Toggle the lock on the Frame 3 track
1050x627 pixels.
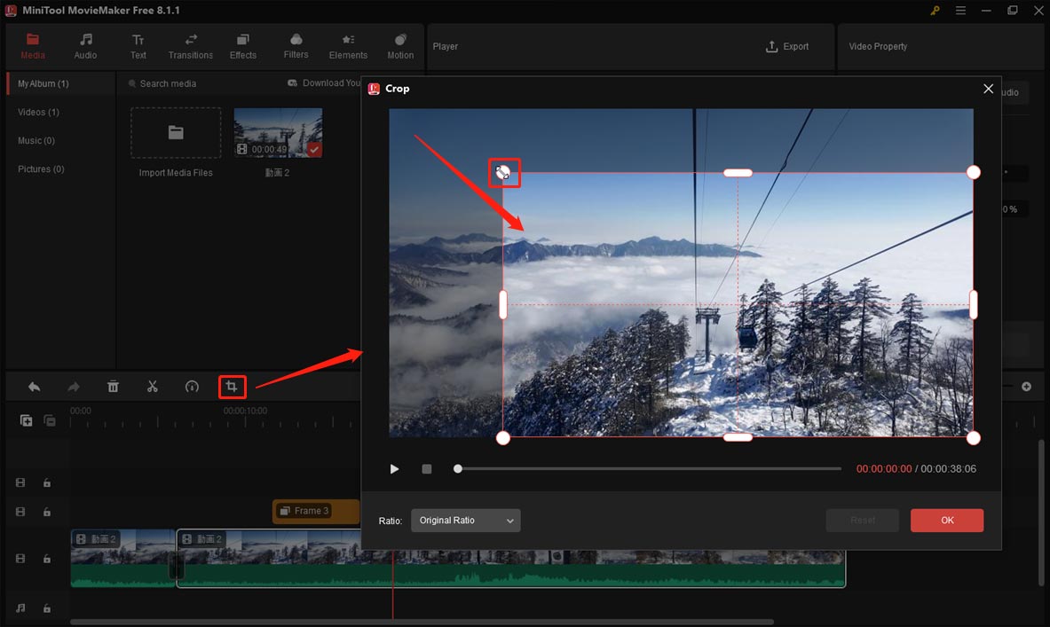click(47, 512)
